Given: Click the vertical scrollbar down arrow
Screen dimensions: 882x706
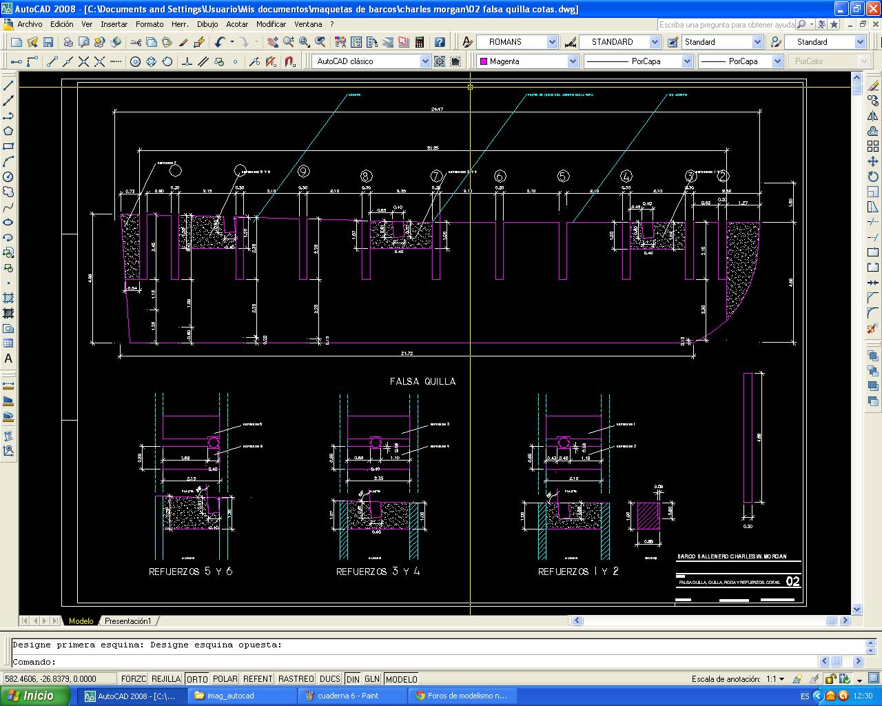Looking at the screenshot, I should [x=857, y=609].
